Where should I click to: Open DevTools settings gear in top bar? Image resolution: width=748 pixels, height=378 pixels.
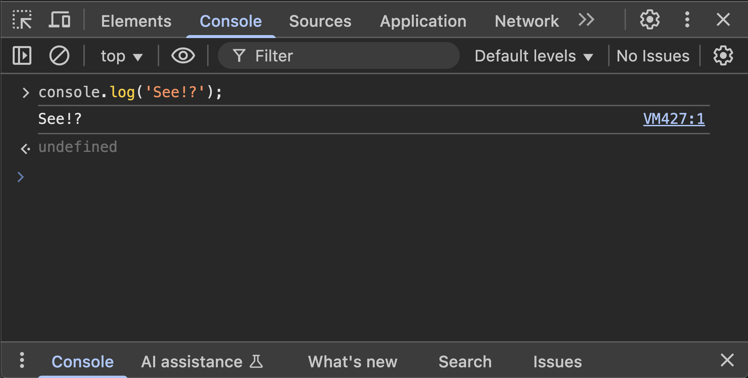point(650,20)
